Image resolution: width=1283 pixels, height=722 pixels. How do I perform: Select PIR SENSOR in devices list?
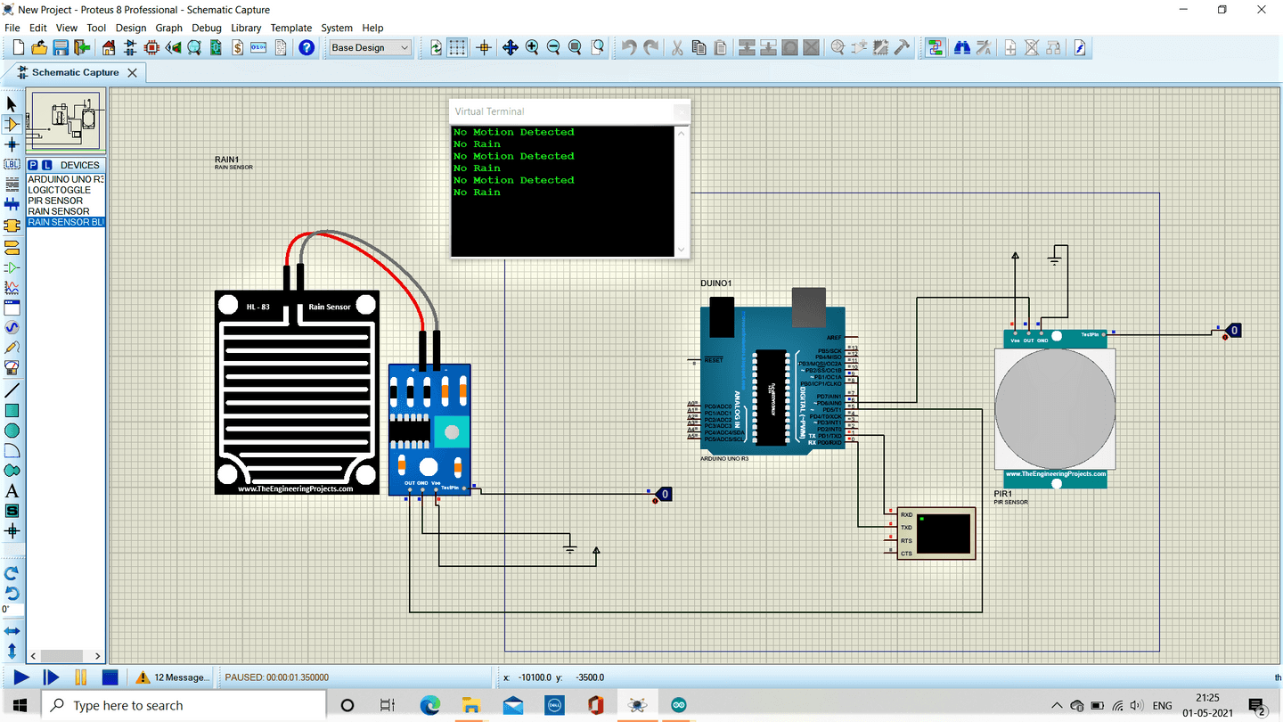66,201
